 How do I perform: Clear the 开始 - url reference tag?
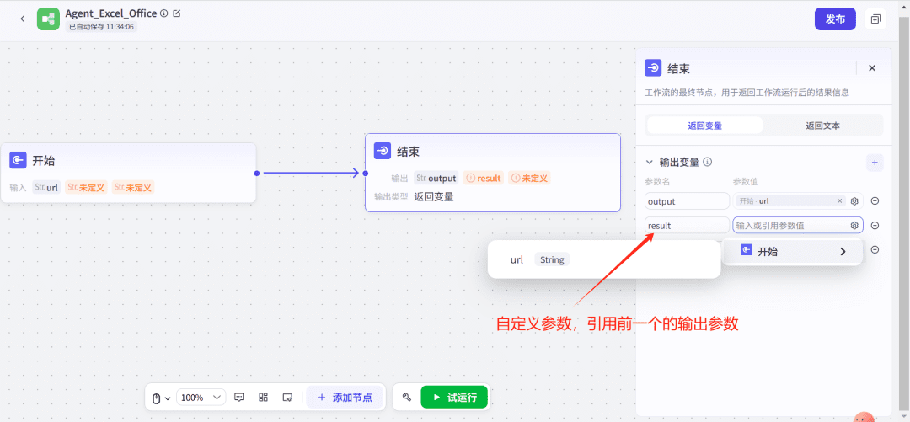coord(839,201)
